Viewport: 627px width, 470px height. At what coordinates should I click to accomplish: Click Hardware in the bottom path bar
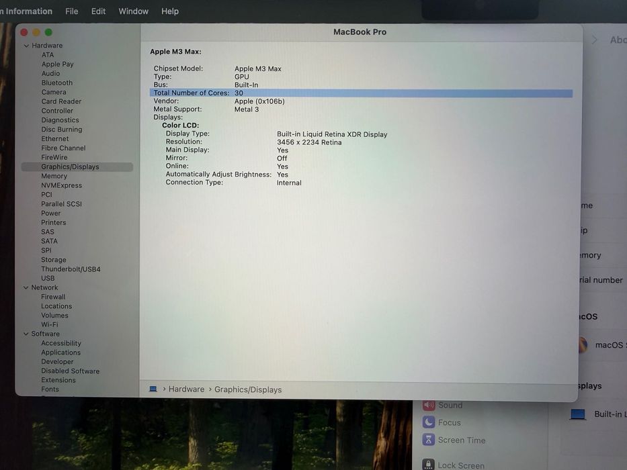pos(186,389)
